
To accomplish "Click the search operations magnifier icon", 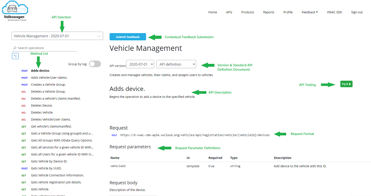I will 14,48.
